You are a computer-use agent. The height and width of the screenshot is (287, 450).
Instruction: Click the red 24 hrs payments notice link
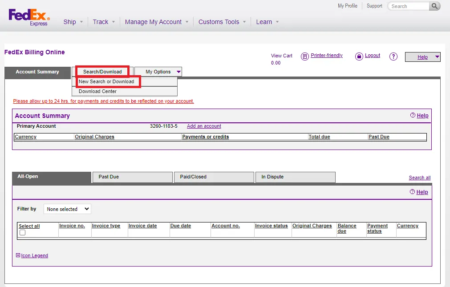pos(103,101)
